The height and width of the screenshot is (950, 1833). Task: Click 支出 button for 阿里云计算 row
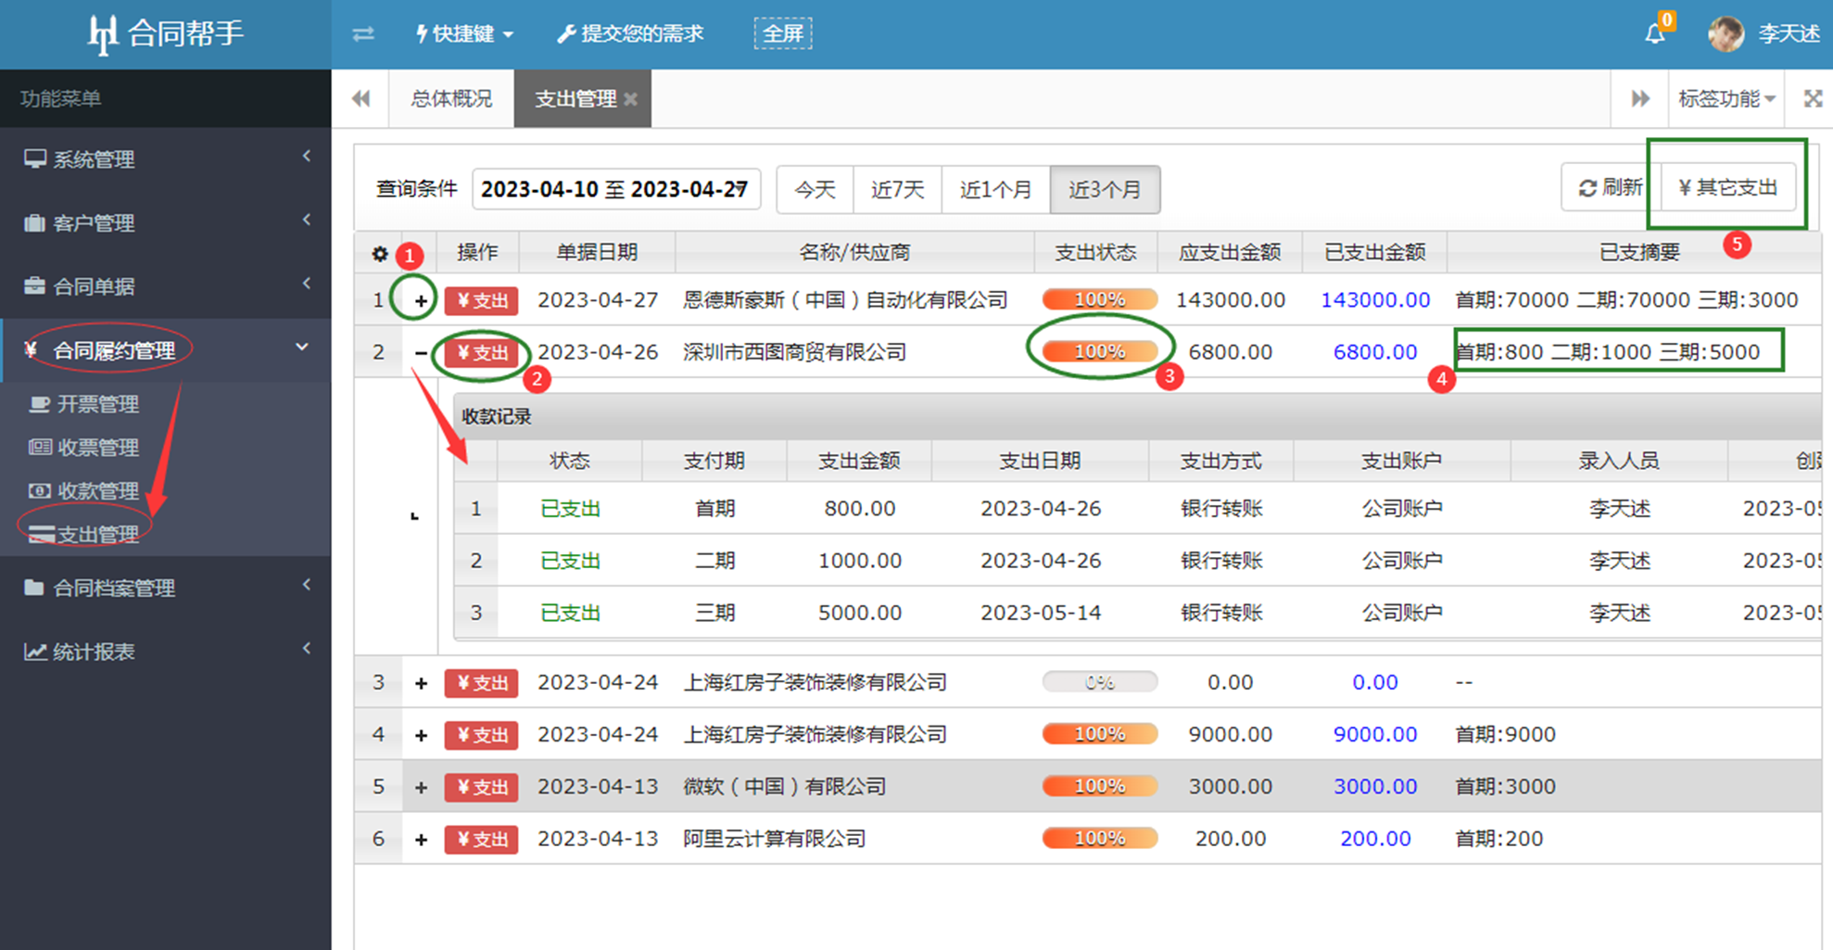point(481,839)
